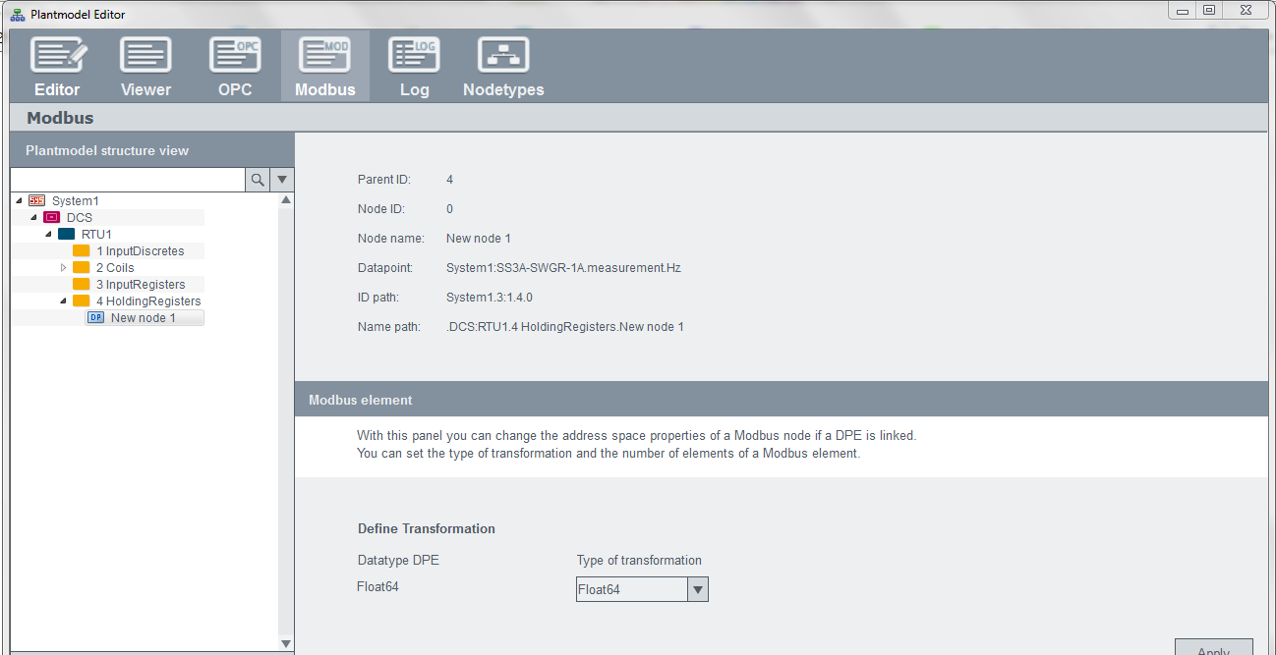This screenshot has width=1276, height=655.
Task: Select 1 InputDiscretes in the tree
Action: (140, 251)
